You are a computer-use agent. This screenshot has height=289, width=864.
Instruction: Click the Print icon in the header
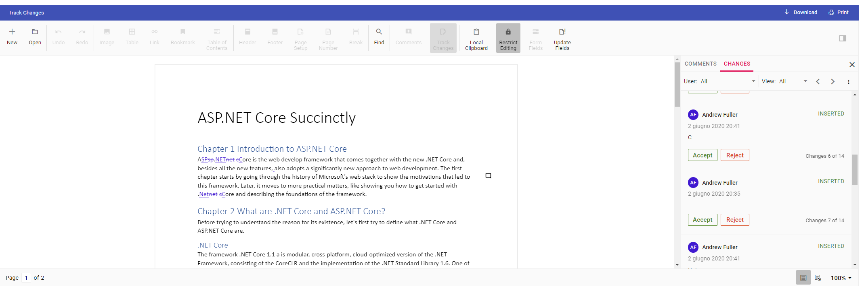point(839,12)
